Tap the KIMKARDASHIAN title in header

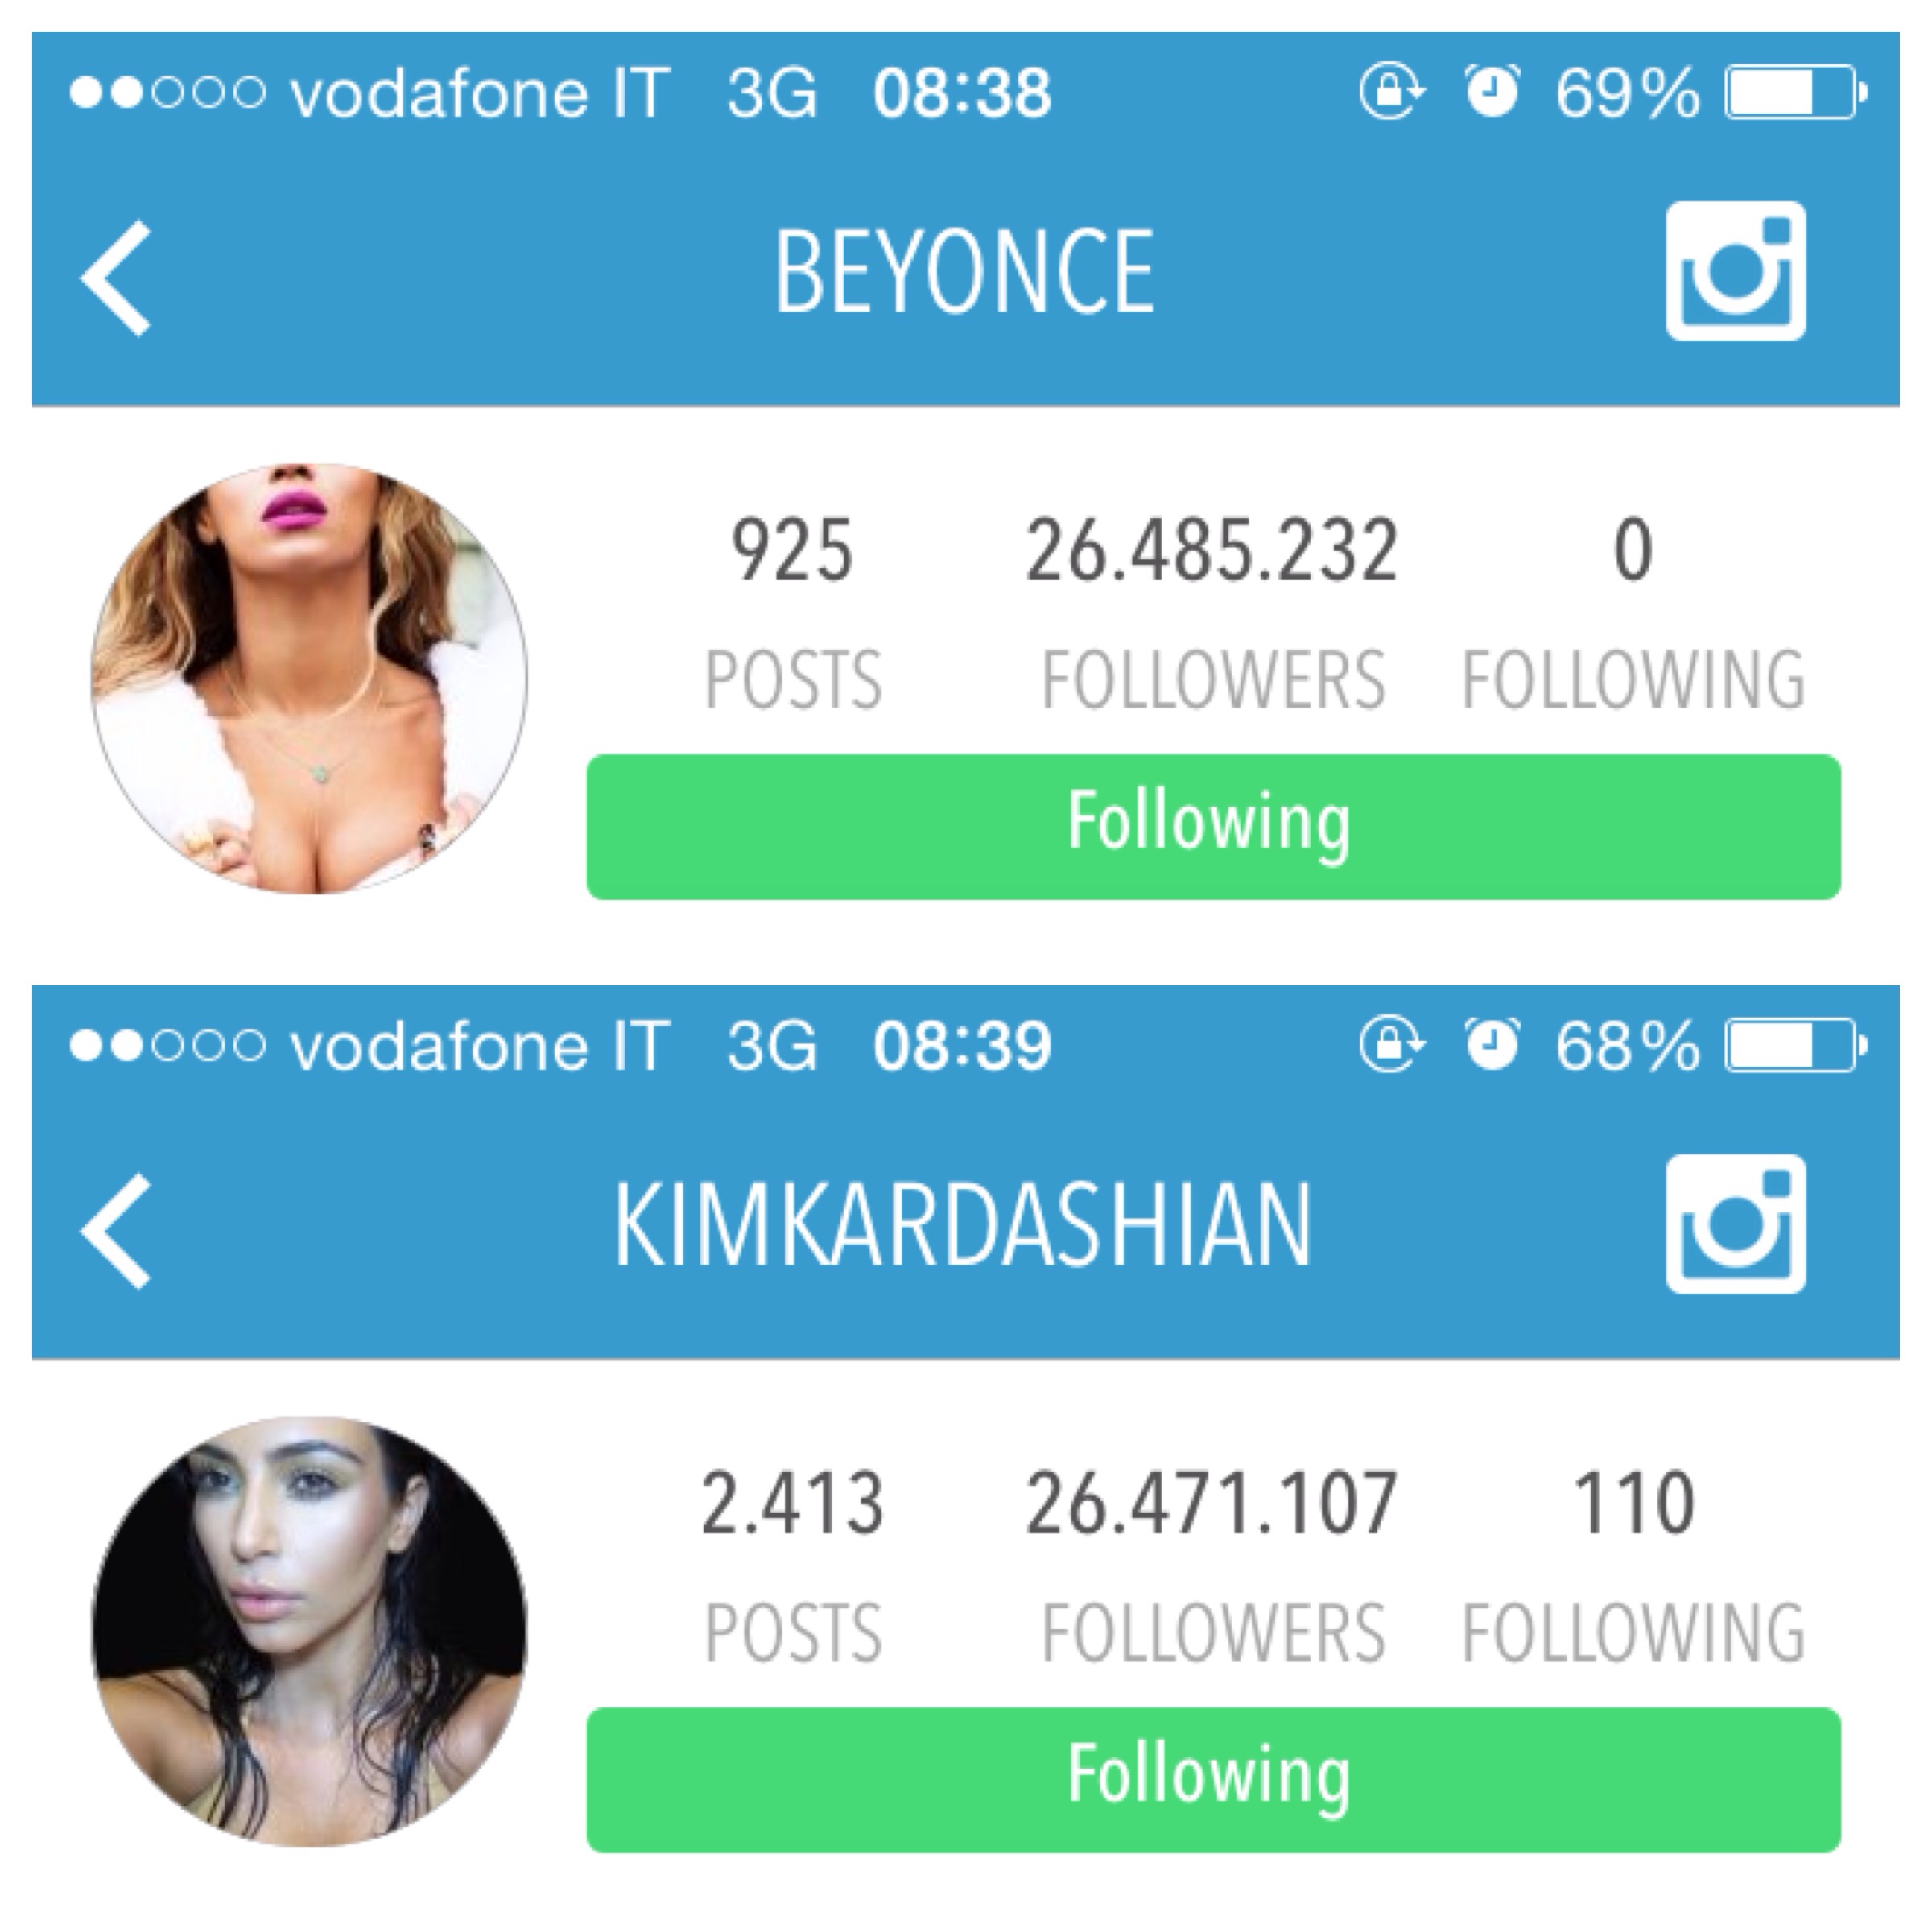point(962,1224)
